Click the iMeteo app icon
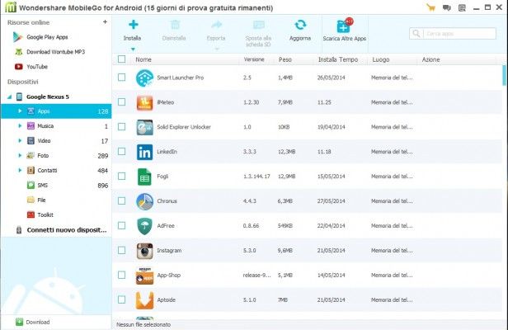This screenshot has height=330, width=508. coord(144,103)
